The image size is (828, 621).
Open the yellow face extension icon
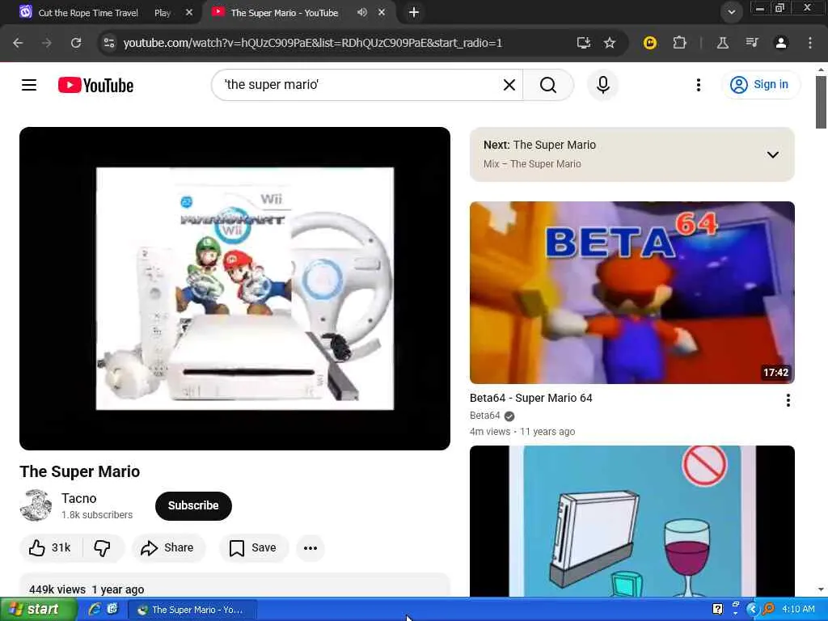tap(649, 43)
